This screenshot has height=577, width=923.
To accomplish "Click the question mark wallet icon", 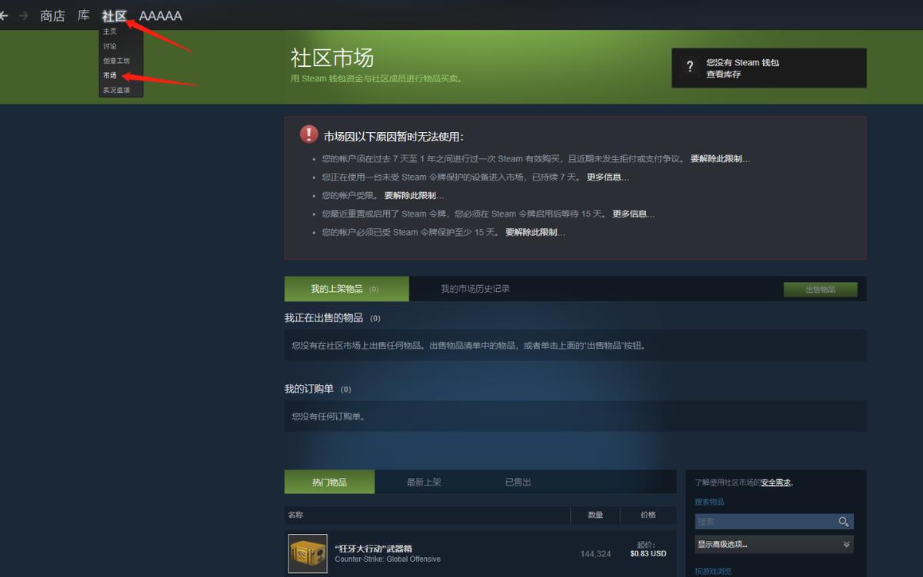I will 690,67.
